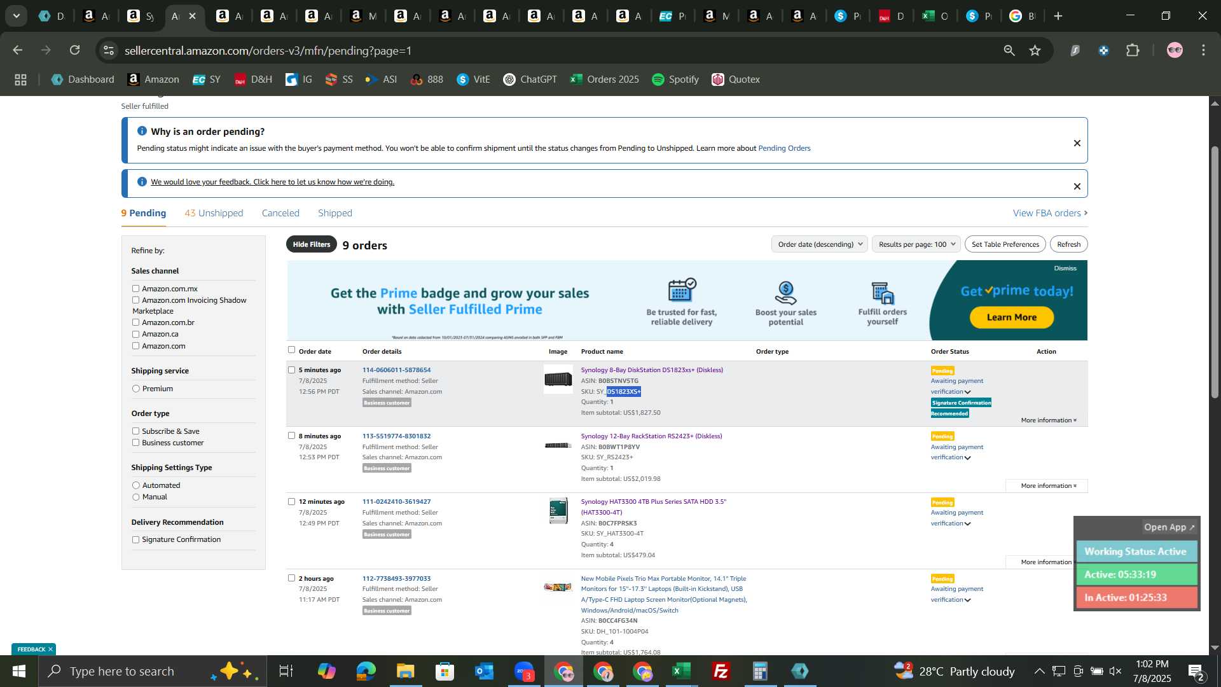Click Set Table Preferences button
1221x687 pixels.
(1005, 244)
